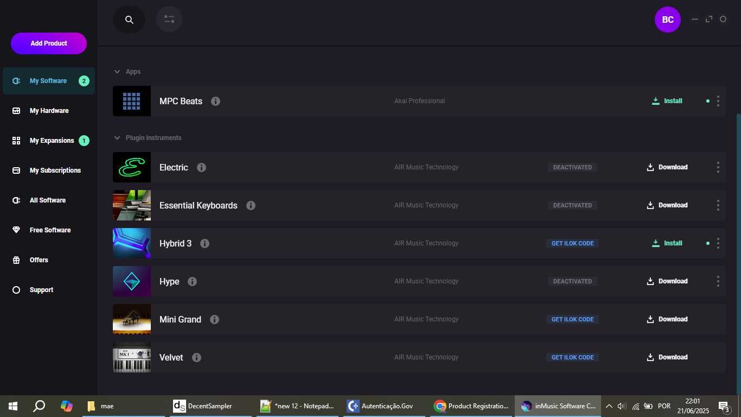This screenshot has width=741, height=417.
Task: Show info for Hybrid 3
Action: (205, 243)
